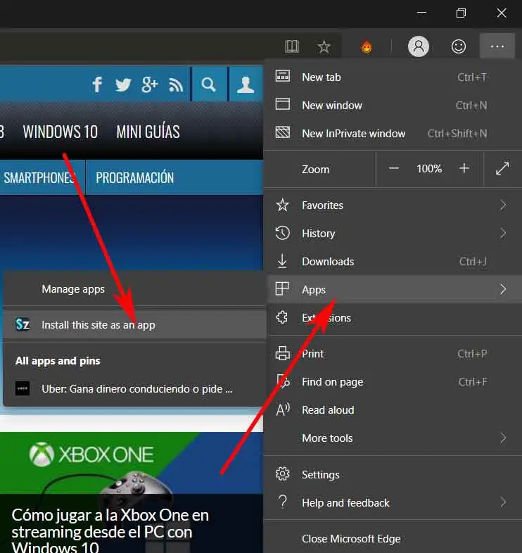
Task: Select Print from the menu
Action: pos(393,353)
